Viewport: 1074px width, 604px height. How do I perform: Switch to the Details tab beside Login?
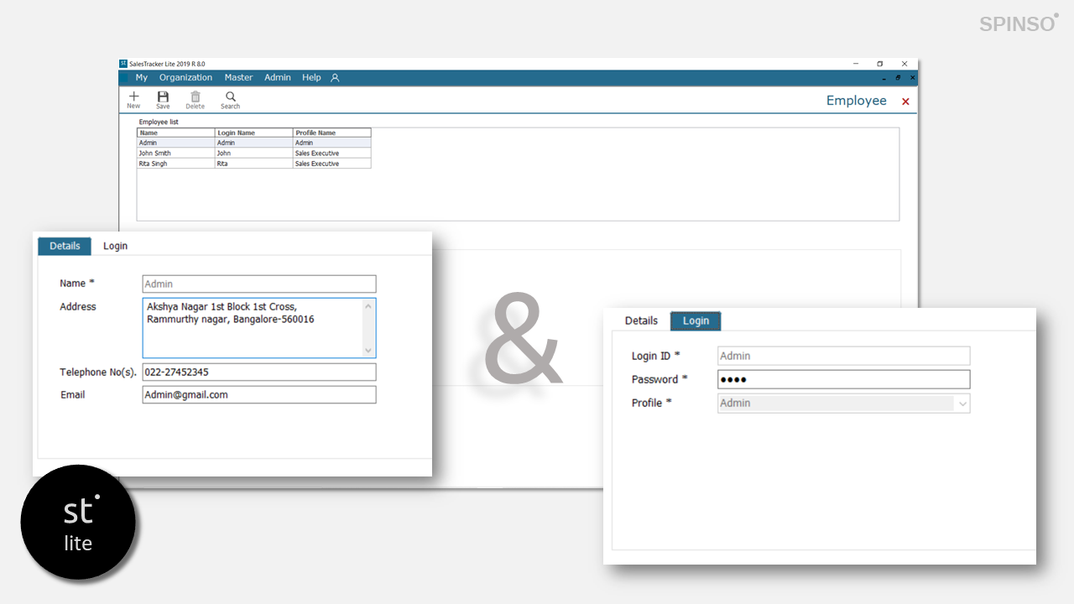click(641, 320)
